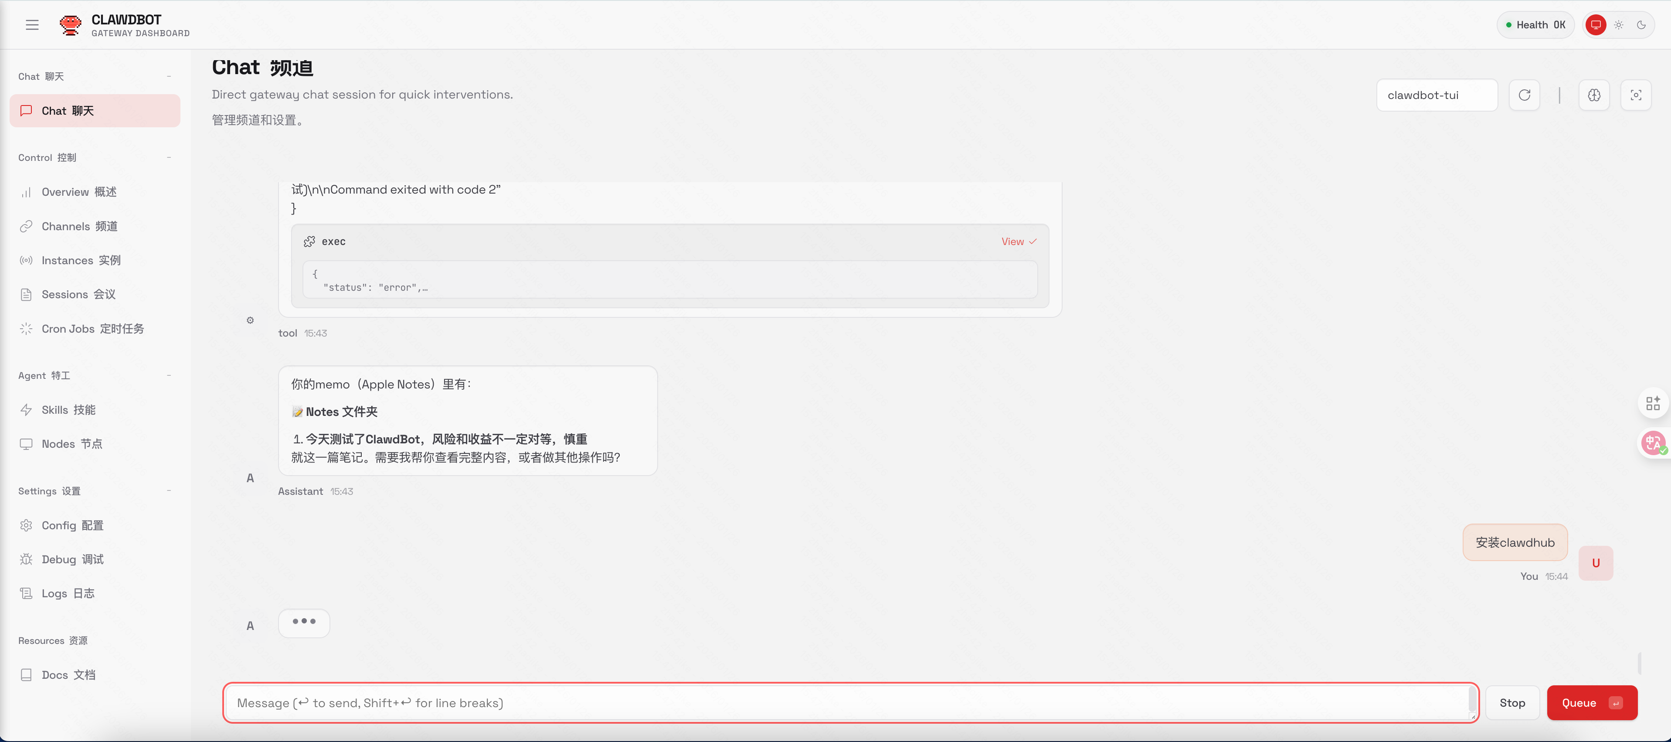The height and width of the screenshot is (742, 1671).
Task: Click the hamburger menu icon
Action: pyautogui.click(x=32, y=25)
